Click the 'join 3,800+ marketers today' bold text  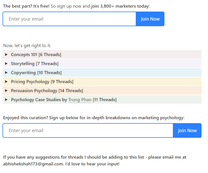pyautogui.click(x=120, y=6)
